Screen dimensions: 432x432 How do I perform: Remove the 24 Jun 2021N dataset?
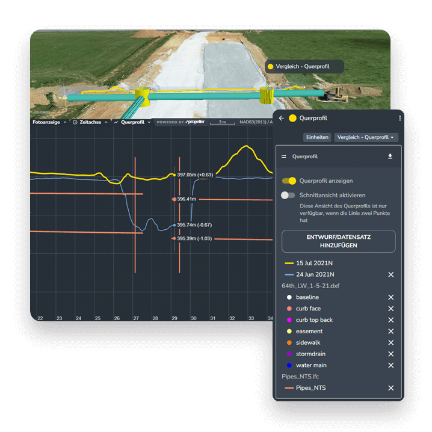(390, 274)
